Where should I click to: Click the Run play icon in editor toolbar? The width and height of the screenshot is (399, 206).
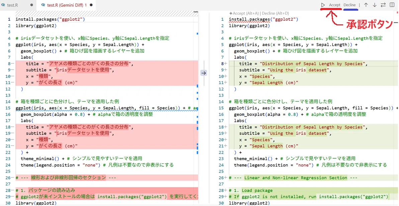point(323,5)
